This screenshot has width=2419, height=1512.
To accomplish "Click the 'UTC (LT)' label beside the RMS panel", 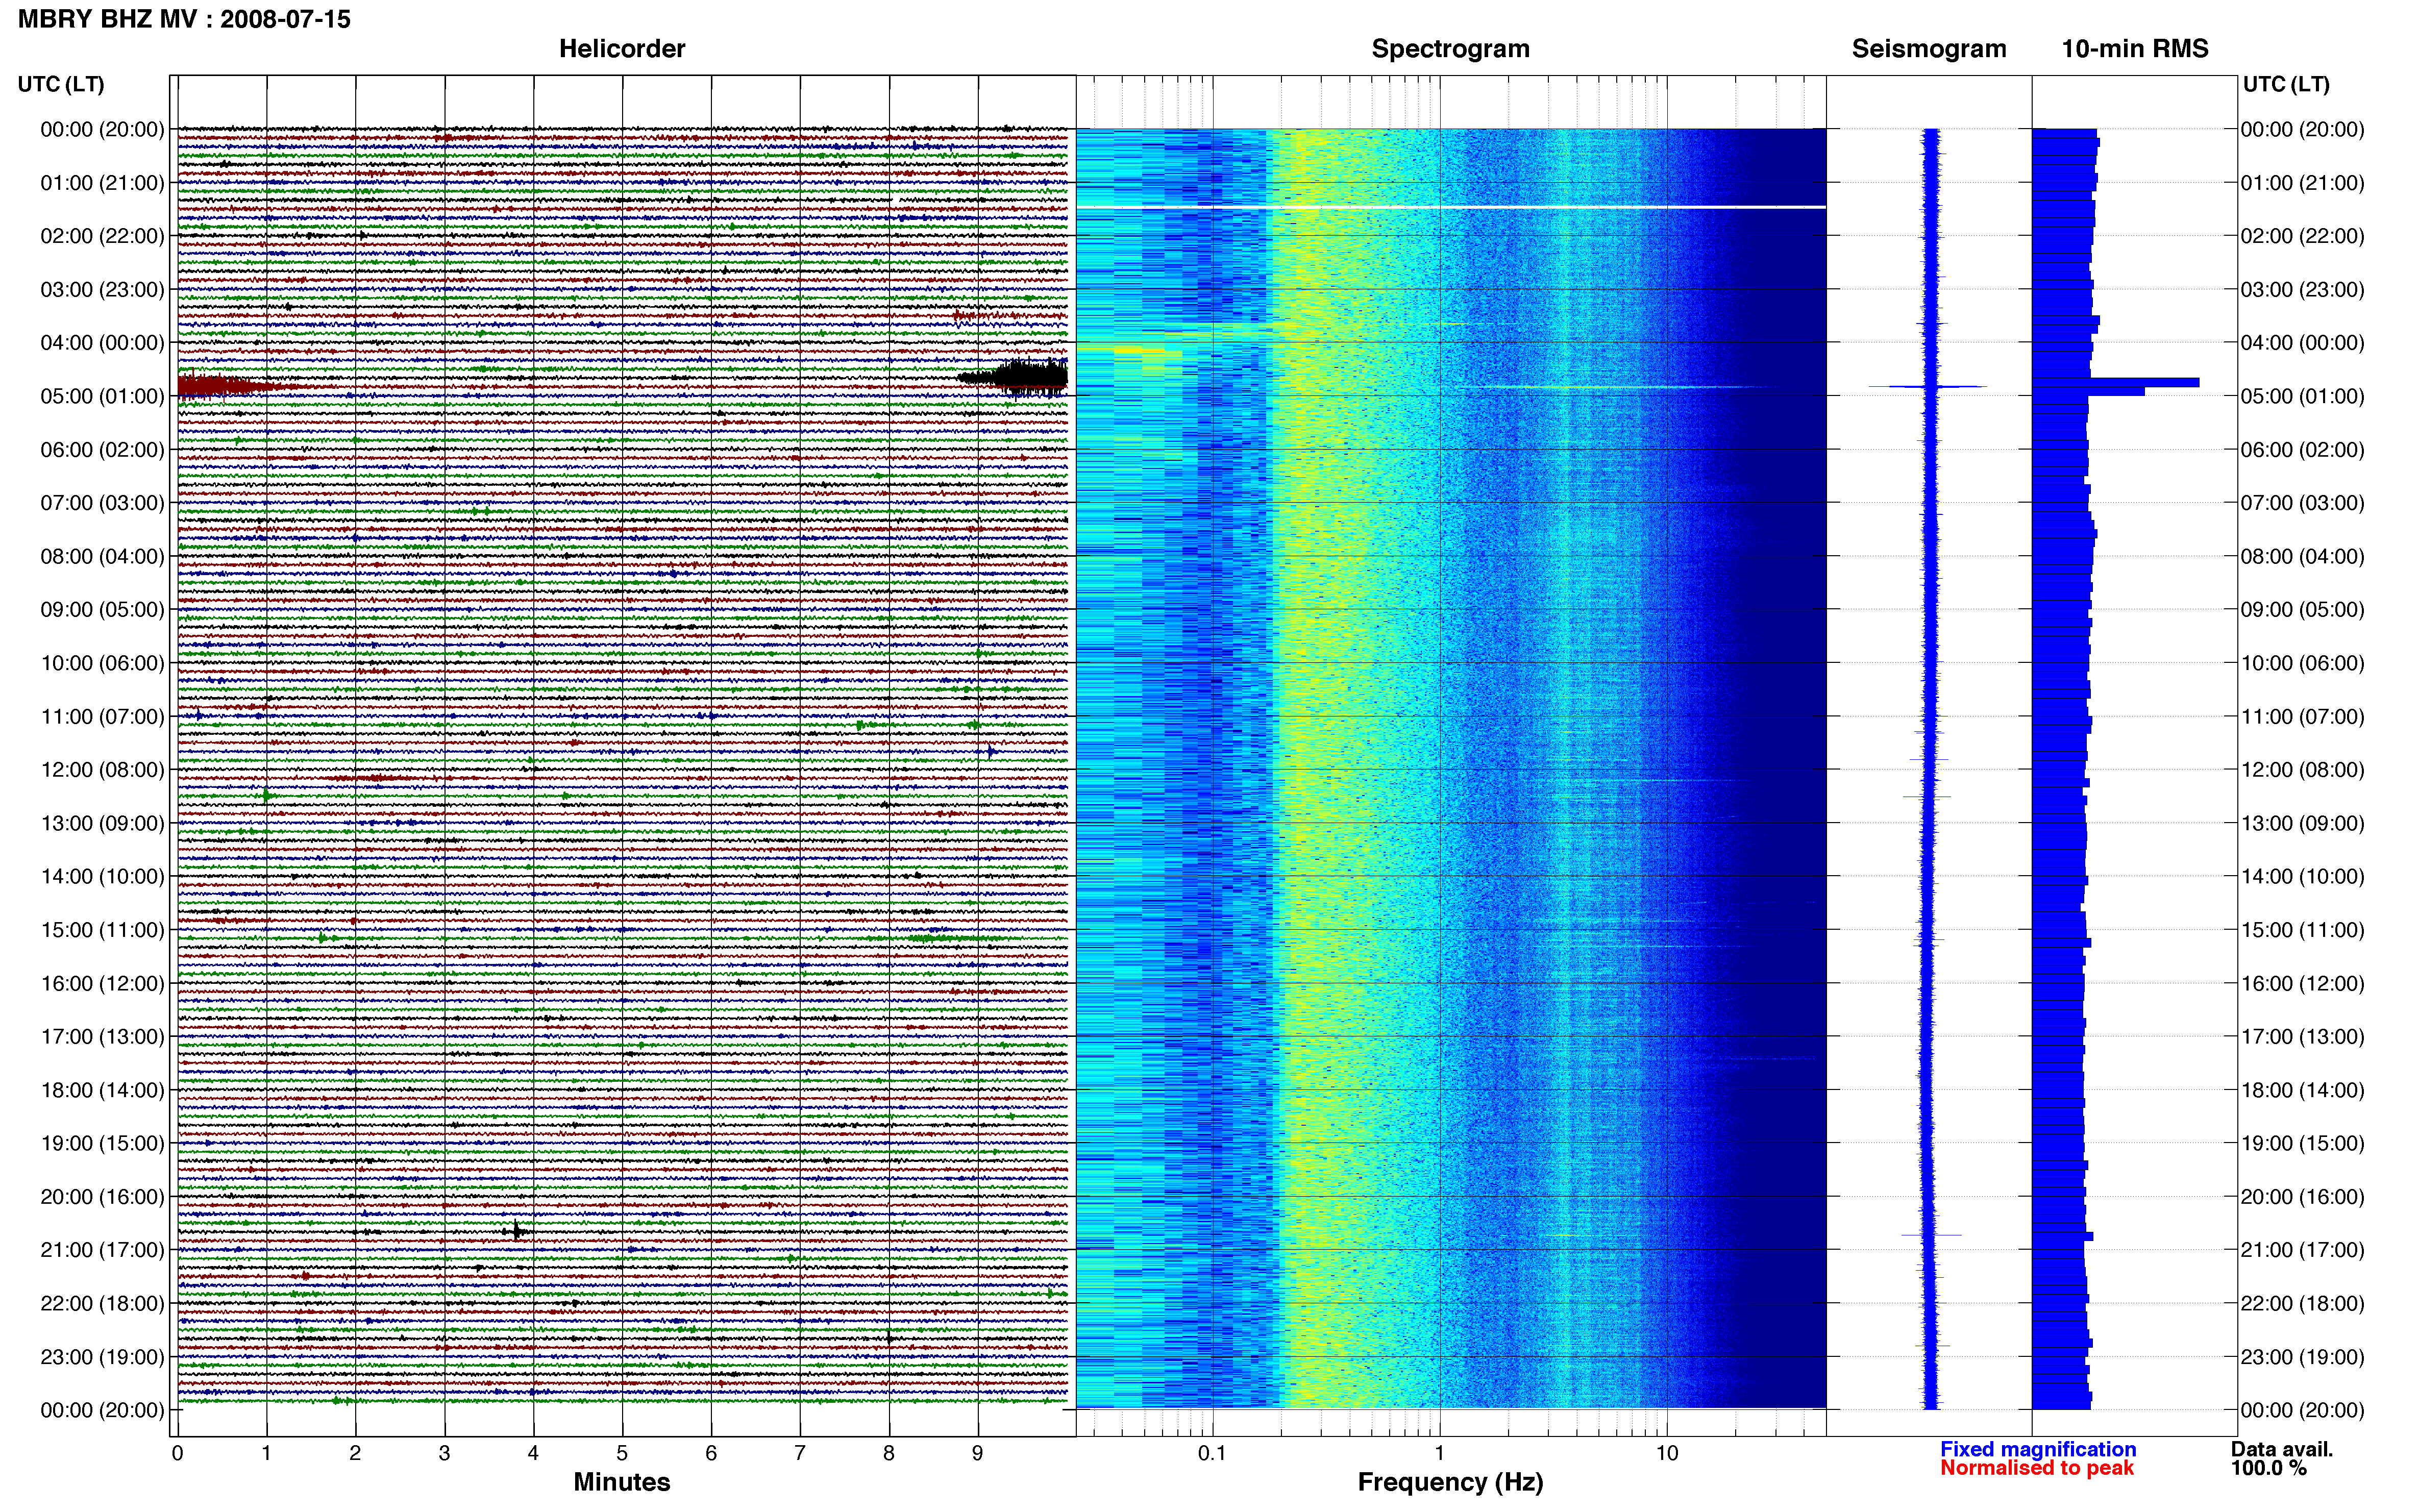I will tap(2286, 84).
